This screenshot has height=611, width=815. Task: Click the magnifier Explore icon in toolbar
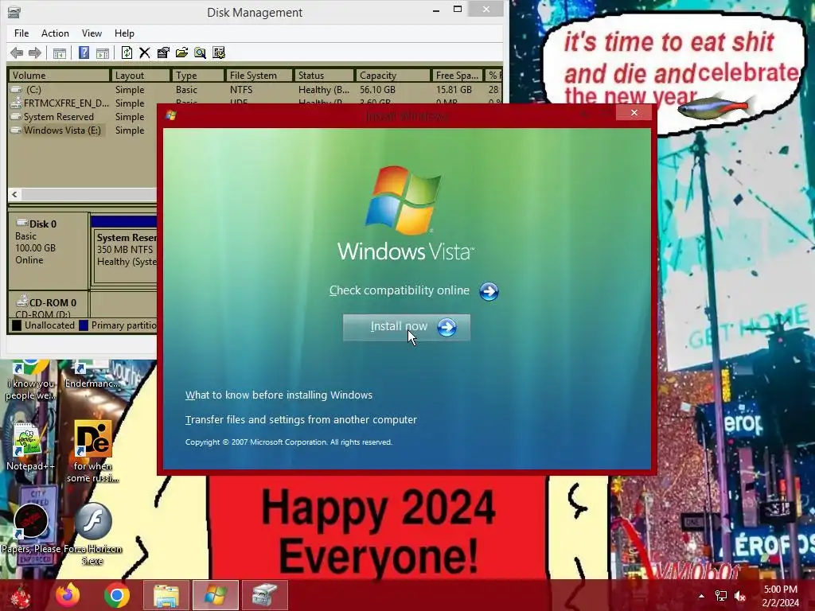click(x=200, y=53)
